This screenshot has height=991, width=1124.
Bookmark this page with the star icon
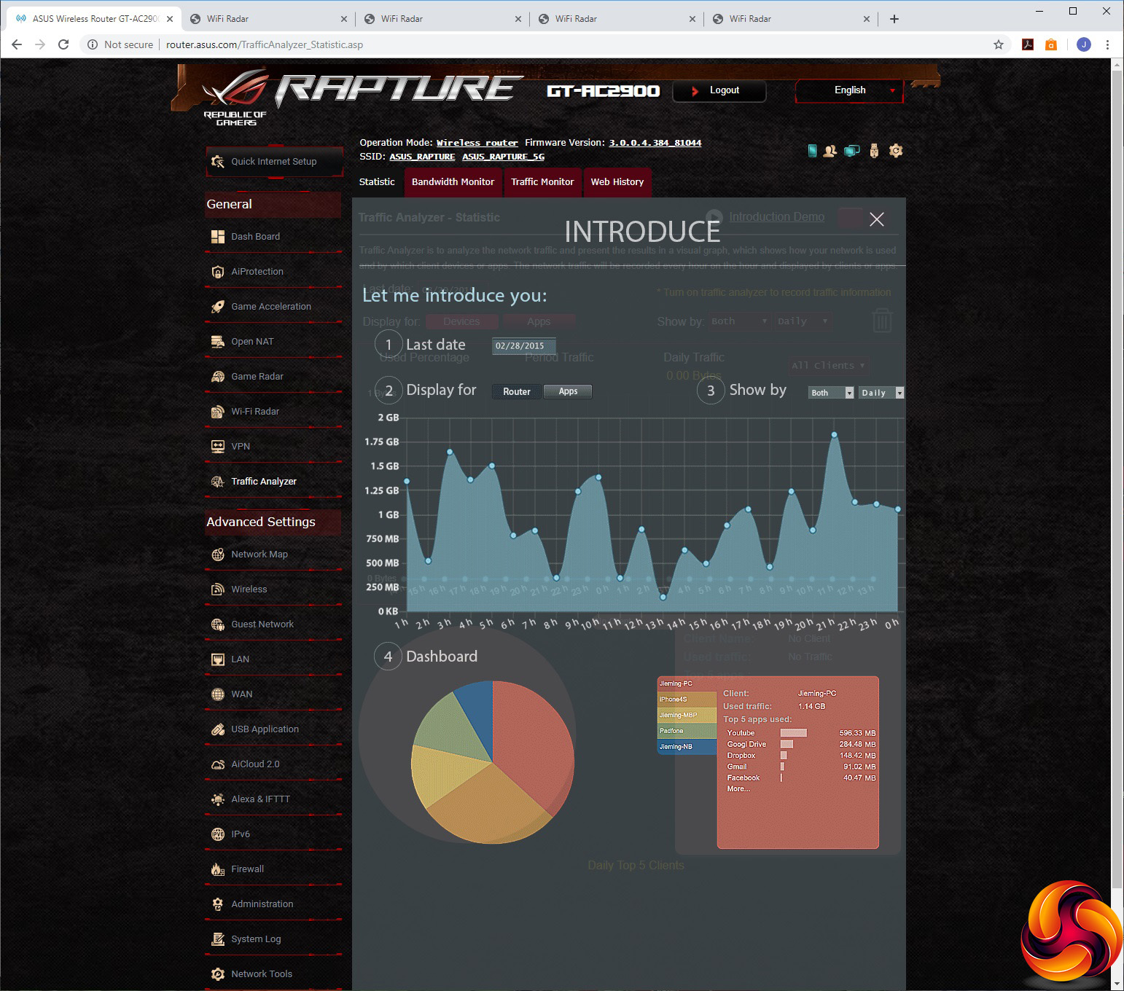tap(999, 44)
